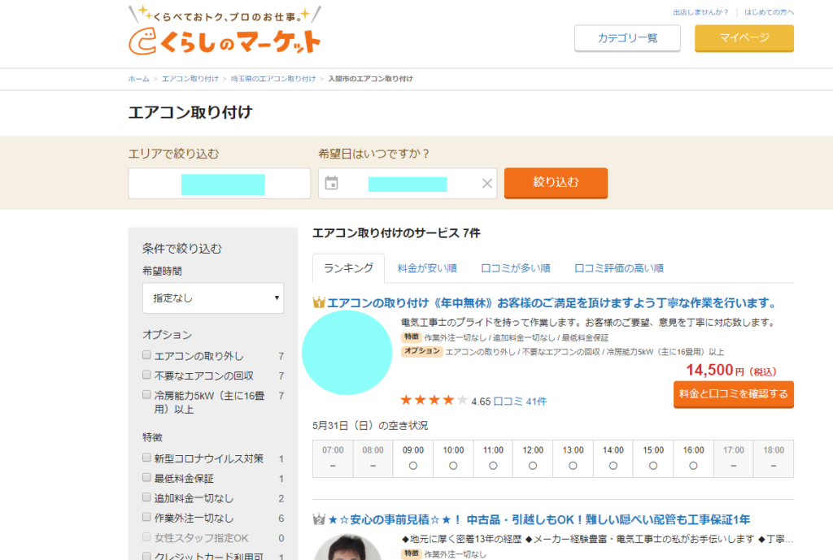Toggle the 追加料金一切なし checkbox
This screenshot has width=833, height=560.
147,498
